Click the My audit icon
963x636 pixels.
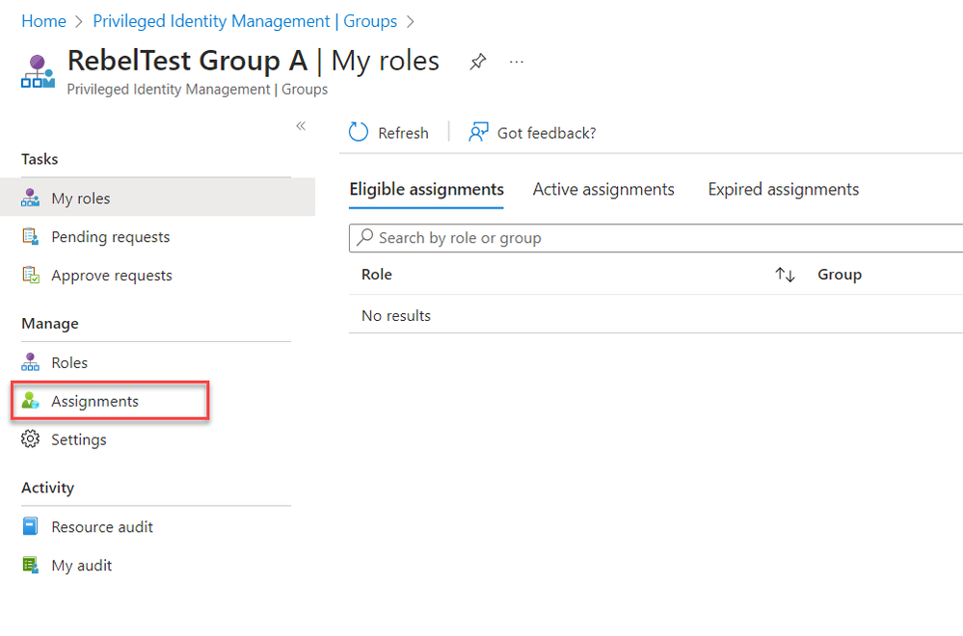click(31, 566)
